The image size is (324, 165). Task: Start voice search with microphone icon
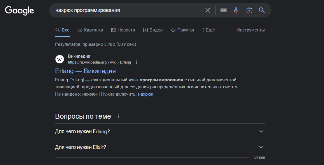tap(236, 10)
